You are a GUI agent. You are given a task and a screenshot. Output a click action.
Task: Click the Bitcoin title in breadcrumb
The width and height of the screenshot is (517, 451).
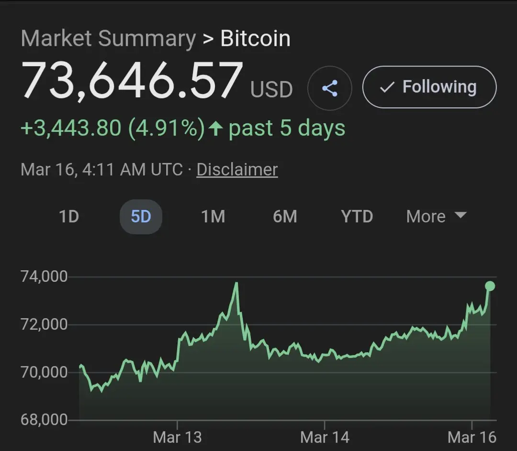(255, 38)
